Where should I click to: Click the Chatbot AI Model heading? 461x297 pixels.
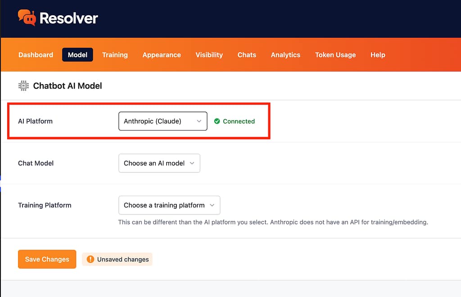68,86
